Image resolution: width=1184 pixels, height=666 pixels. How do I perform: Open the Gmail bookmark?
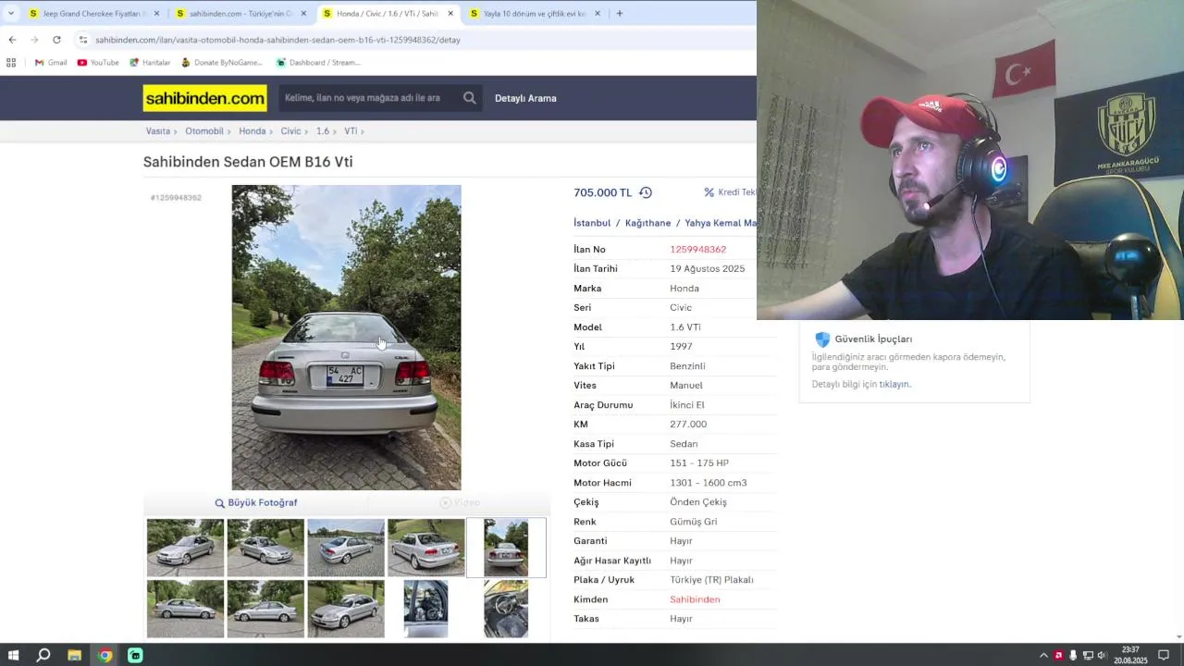coord(51,63)
